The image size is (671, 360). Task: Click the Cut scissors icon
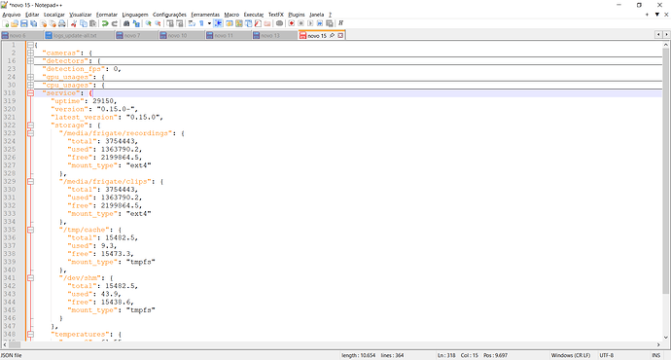point(74,23)
